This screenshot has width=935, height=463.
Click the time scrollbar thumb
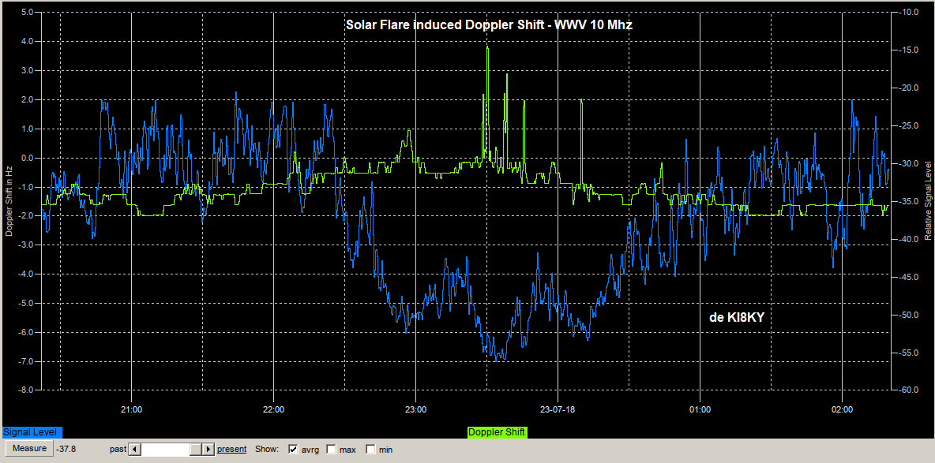pos(196,449)
